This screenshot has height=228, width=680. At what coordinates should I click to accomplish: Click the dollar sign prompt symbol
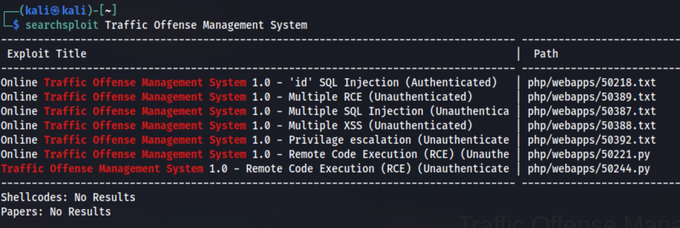[x=16, y=25]
